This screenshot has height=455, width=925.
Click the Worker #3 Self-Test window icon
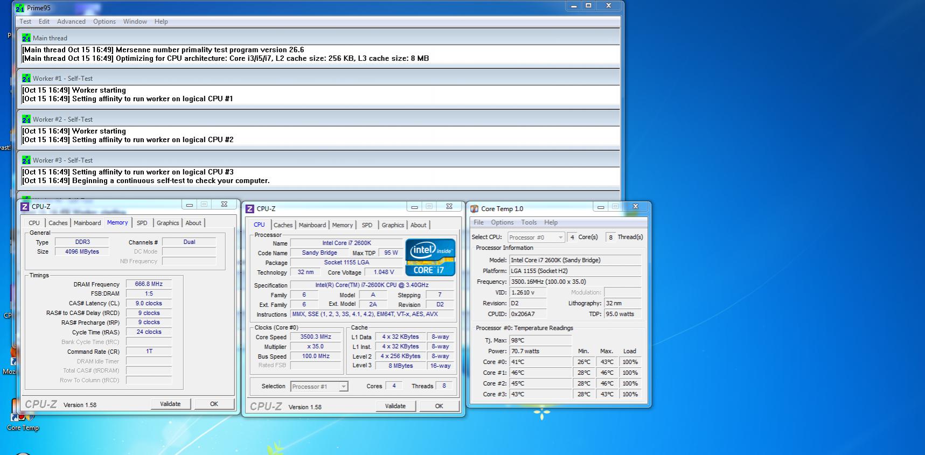[x=26, y=160]
